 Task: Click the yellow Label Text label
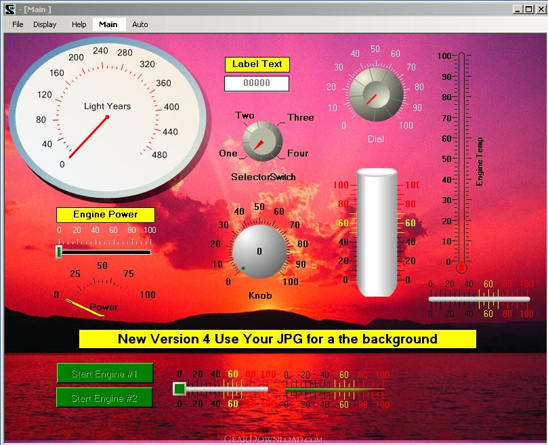[x=257, y=64]
